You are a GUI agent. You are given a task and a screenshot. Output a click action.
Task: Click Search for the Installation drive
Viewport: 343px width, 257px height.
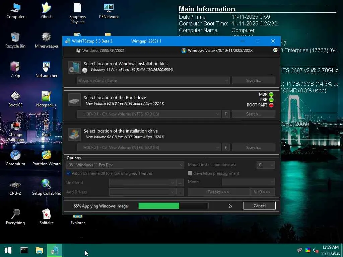[253, 148]
